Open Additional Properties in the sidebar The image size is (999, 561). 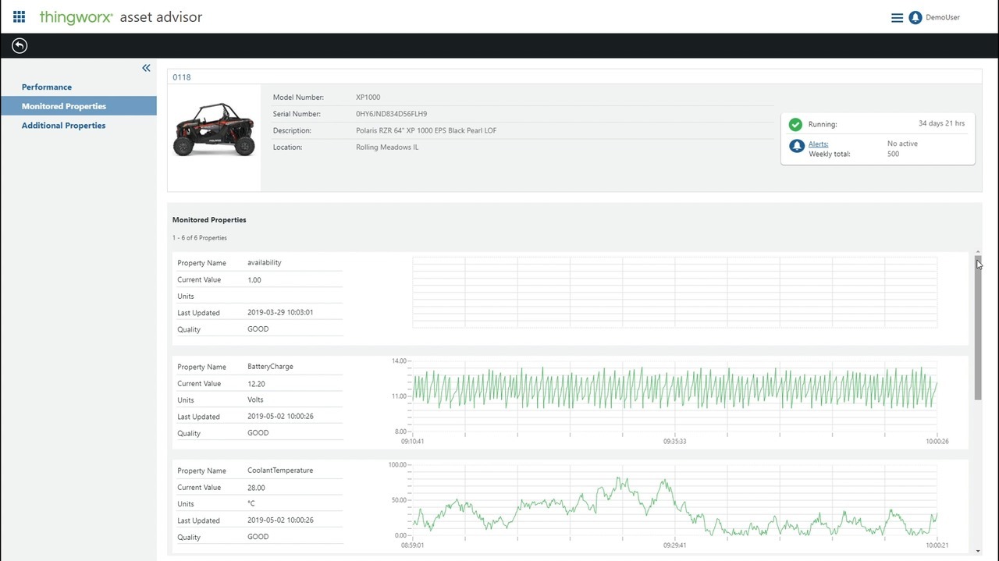tap(63, 126)
